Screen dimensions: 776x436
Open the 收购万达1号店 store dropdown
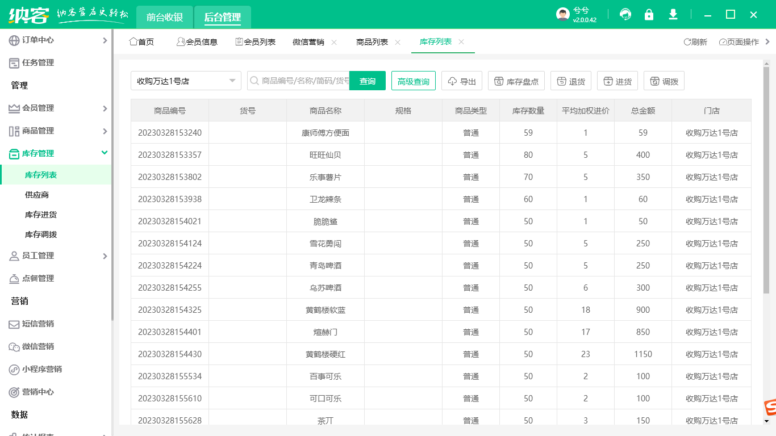click(186, 81)
